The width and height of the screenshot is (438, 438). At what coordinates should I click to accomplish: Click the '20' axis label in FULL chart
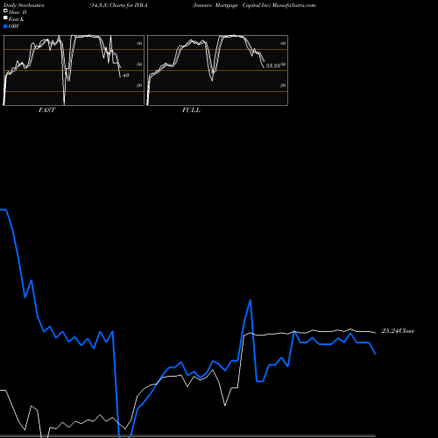[283, 85]
